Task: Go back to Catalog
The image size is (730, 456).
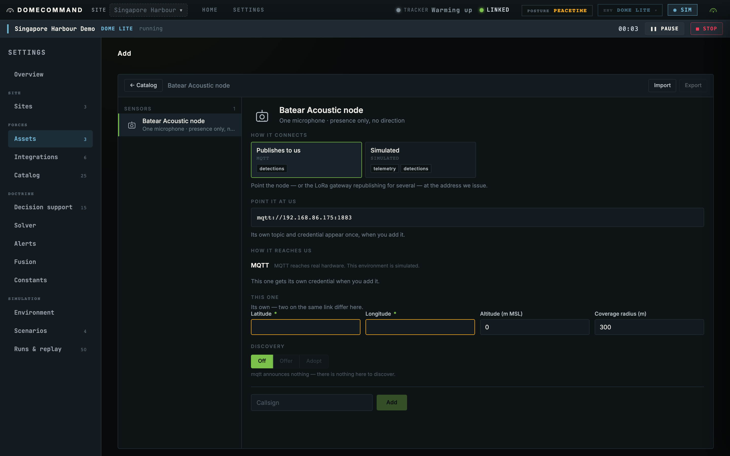Action: point(143,85)
